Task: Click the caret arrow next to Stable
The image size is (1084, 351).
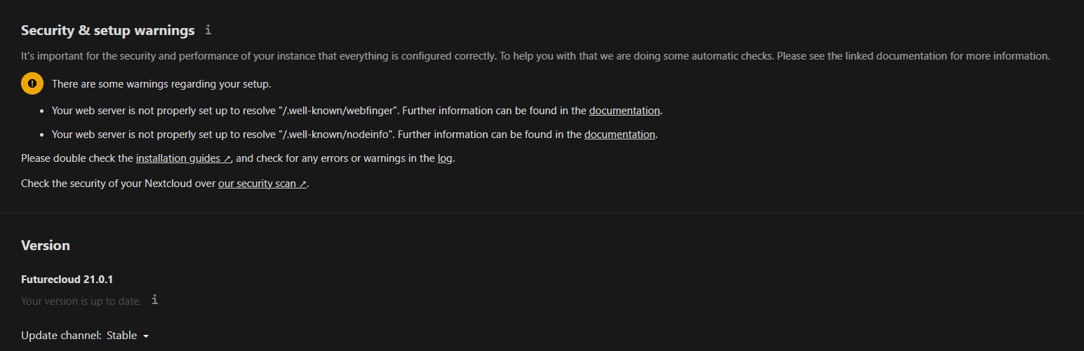Action: click(x=146, y=336)
